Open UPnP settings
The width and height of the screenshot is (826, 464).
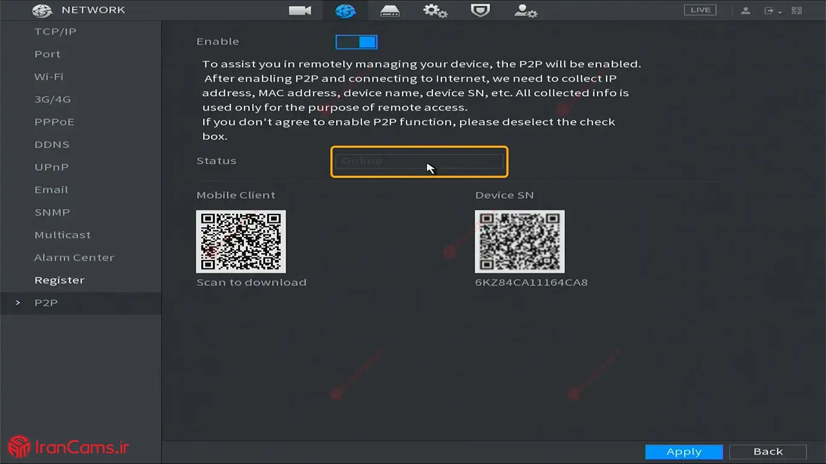[51, 167]
